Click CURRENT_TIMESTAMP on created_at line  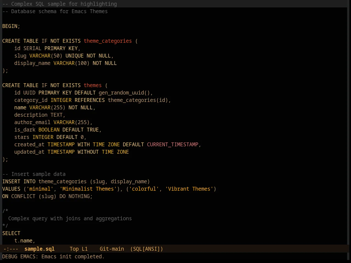coord(172,144)
